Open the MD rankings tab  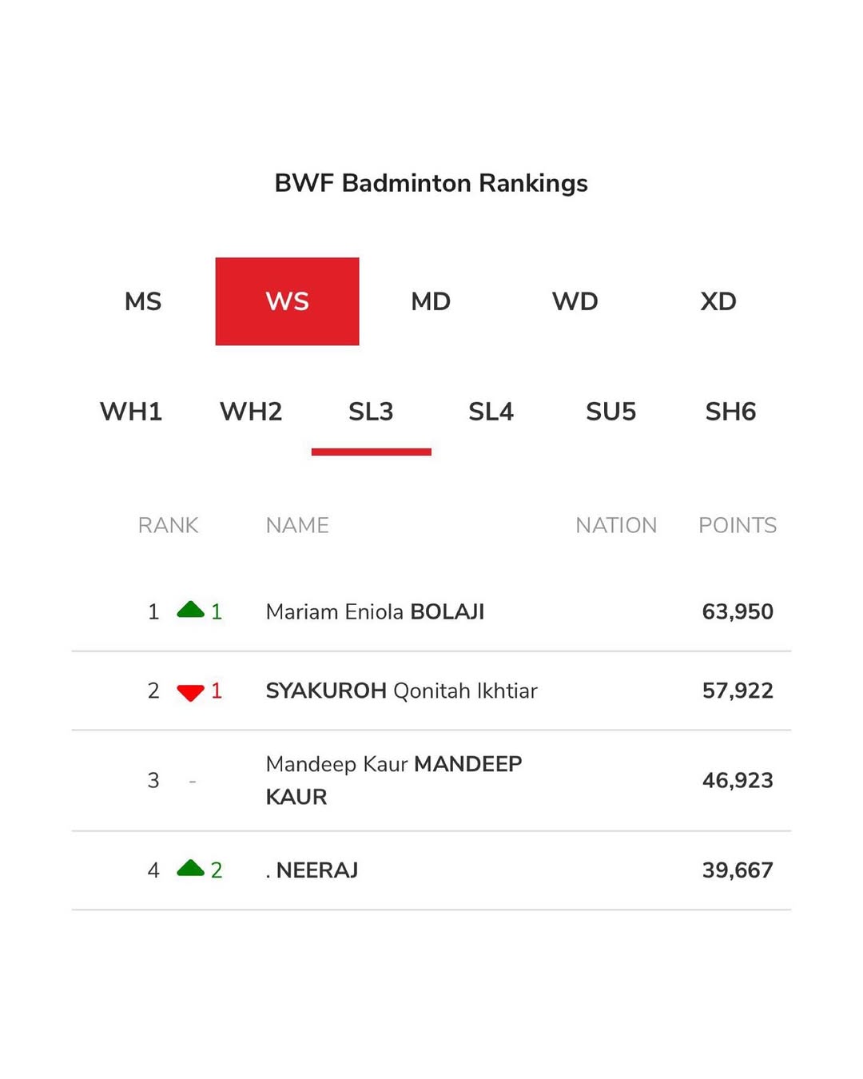[431, 301]
